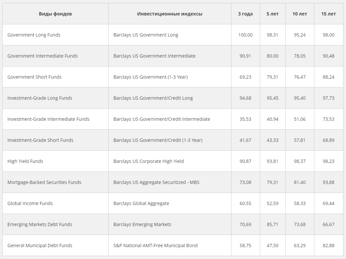Click Barclays US Government/Credit Long index
This screenshot has height=259, width=346.
153,98
